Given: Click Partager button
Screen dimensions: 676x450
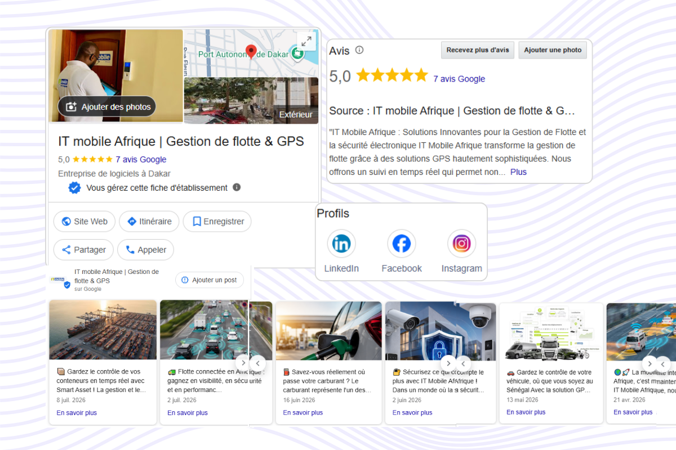Looking at the screenshot, I should (83, 250).
